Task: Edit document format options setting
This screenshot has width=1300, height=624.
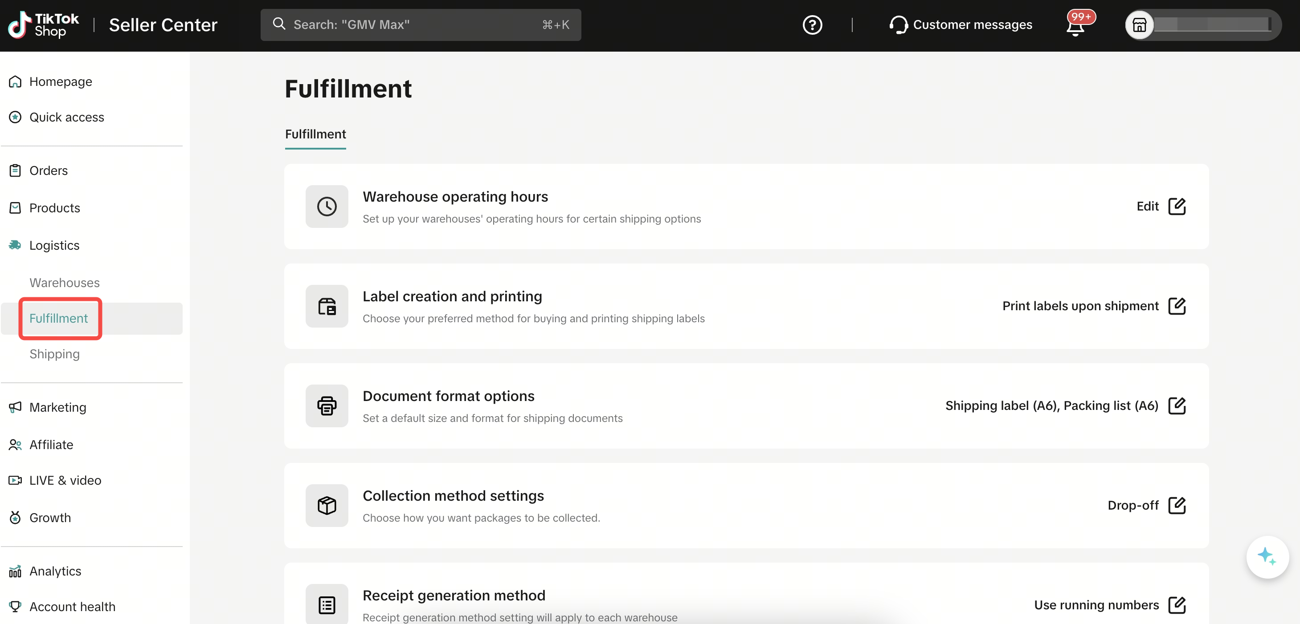Action: (x=1177, y=406)
